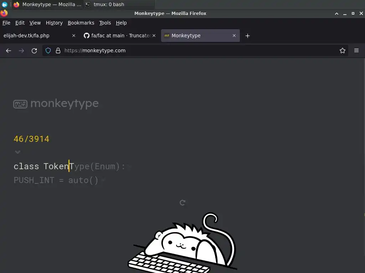
Task: Open the Bookmarks menu
Action: click(x=81, y=23)
